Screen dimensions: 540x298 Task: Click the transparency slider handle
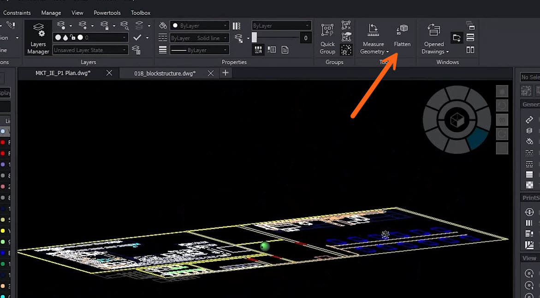[254, 38]
